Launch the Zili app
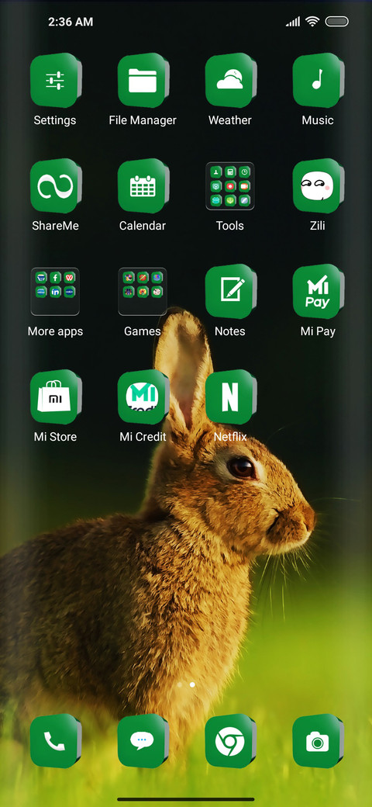This screenshot has width=372, height=807. (x=318, y=185)
